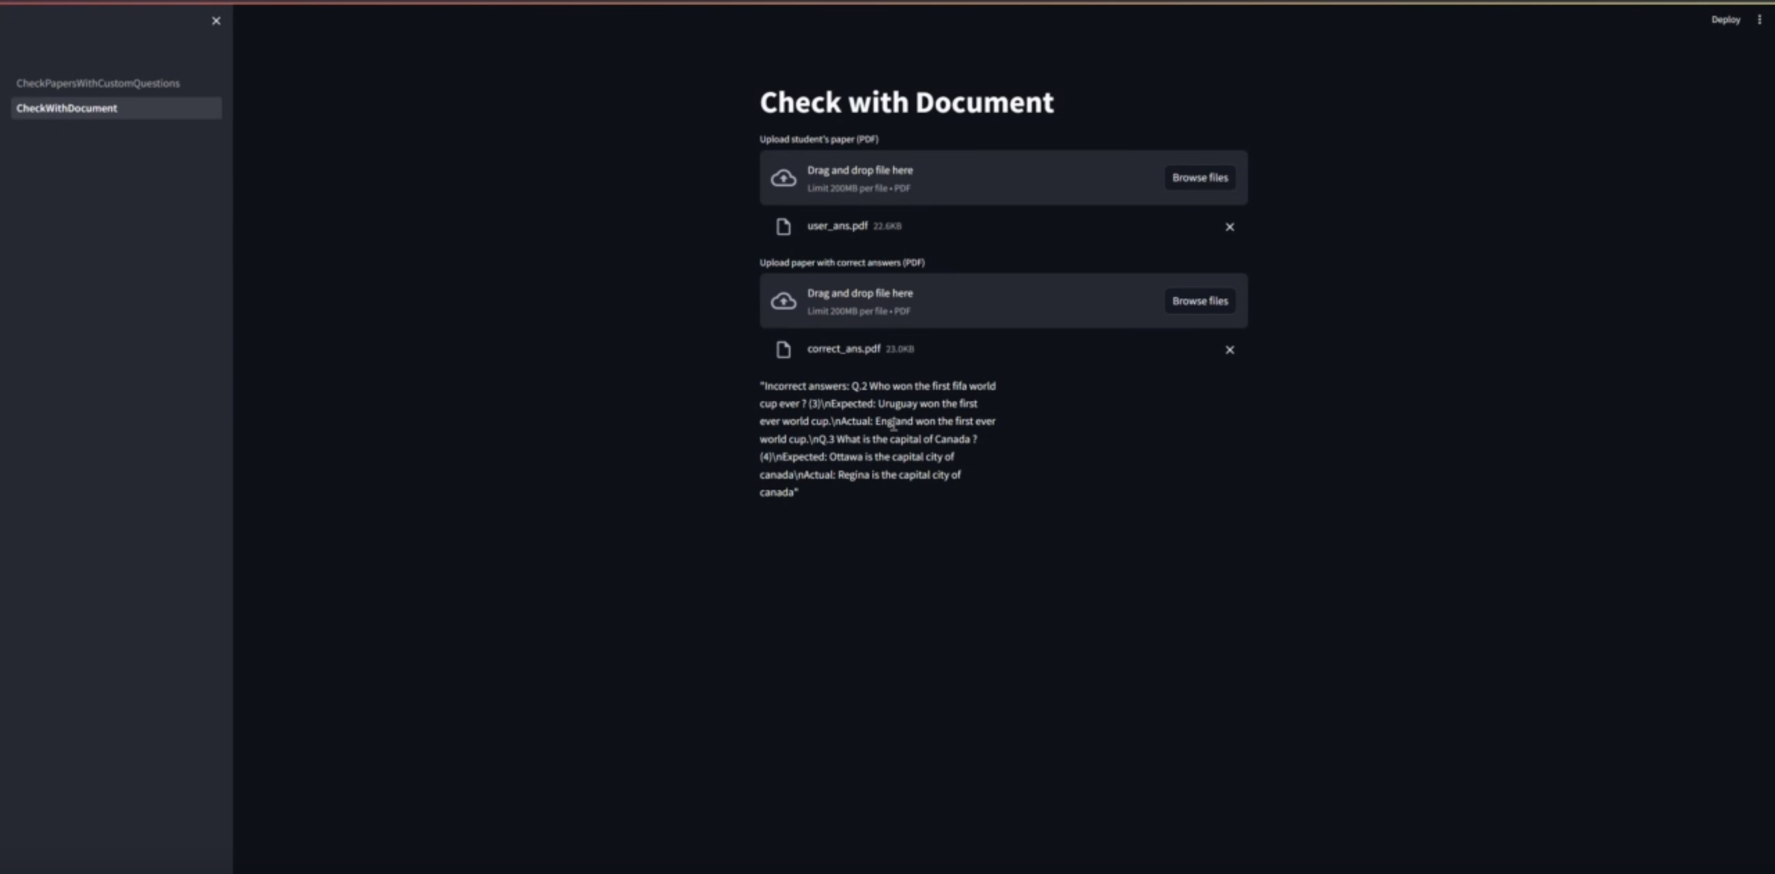Remove the correct_ans.pdf uploaded file
This screenshot has width=1775, height=874.
click(x=1229, y=350)
